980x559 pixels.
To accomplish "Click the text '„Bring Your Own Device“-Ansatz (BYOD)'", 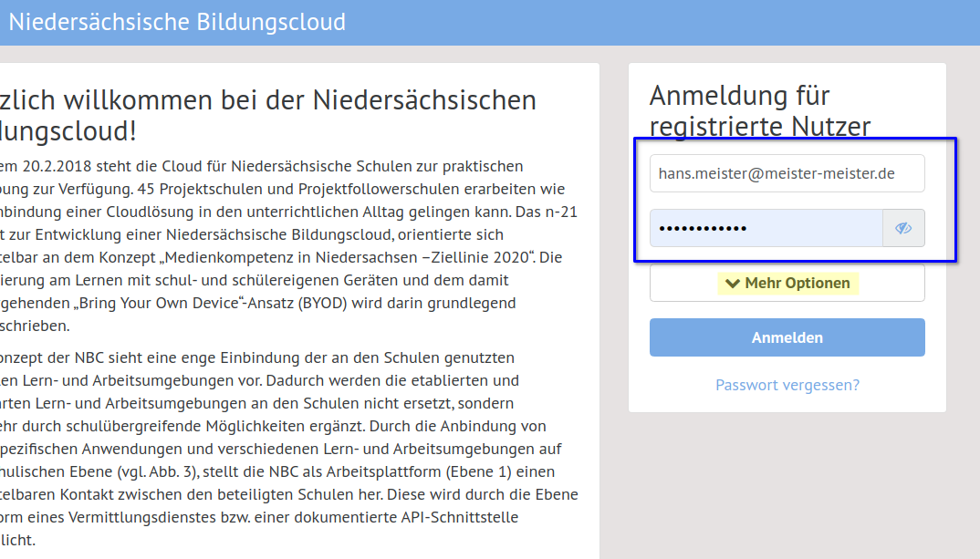I will pyautogui.click(x=212, y=304).
